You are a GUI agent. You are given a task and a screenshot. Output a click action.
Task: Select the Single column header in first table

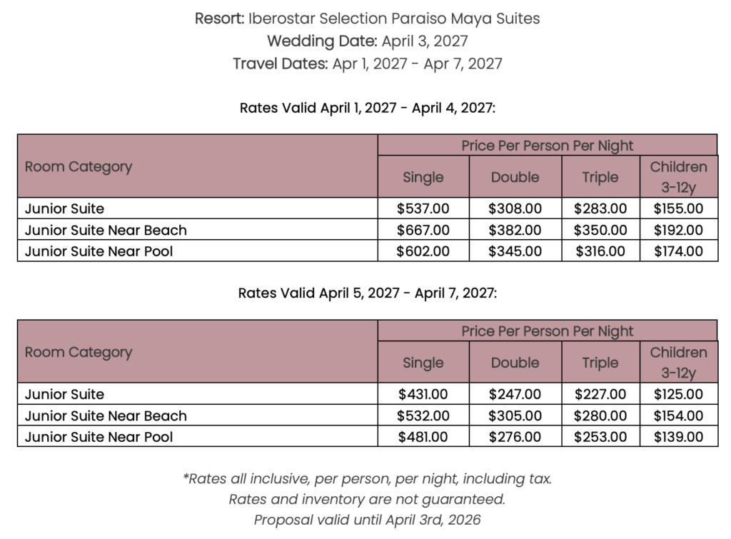click(x=423, y=177)
